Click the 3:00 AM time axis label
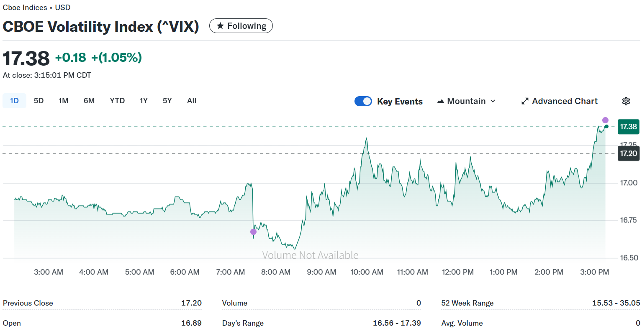This screenshot has height=329, width=642. tap(49, 272)
